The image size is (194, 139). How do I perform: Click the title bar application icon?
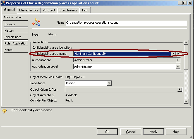tap(3, 3)
